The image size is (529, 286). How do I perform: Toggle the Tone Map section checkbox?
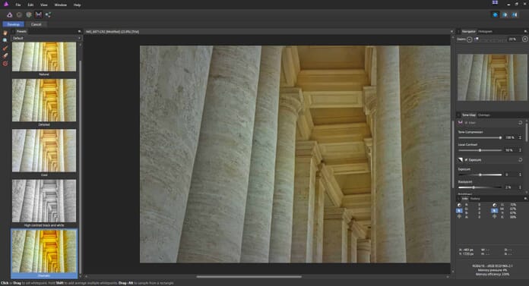click(x=466, y=123)
